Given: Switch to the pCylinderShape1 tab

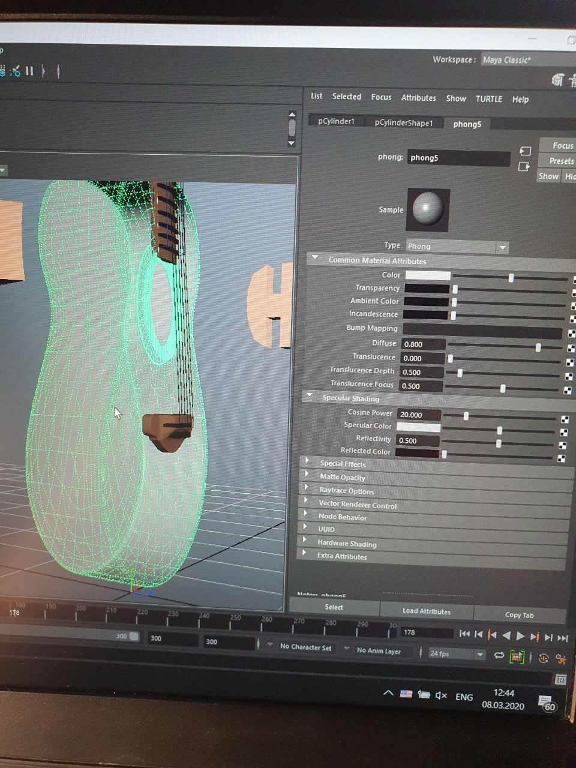Looking at the screenshot, I should (x=404, y=122).
